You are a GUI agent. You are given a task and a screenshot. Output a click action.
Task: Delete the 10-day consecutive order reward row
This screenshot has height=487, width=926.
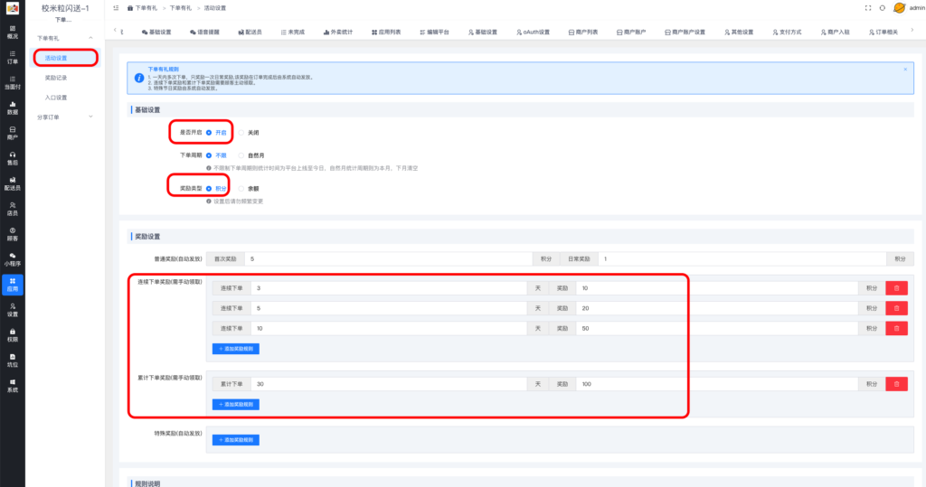(896, 328)
